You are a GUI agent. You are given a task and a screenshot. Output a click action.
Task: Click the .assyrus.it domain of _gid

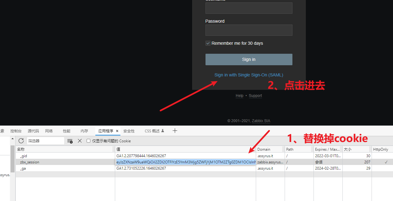coord(270,156)
